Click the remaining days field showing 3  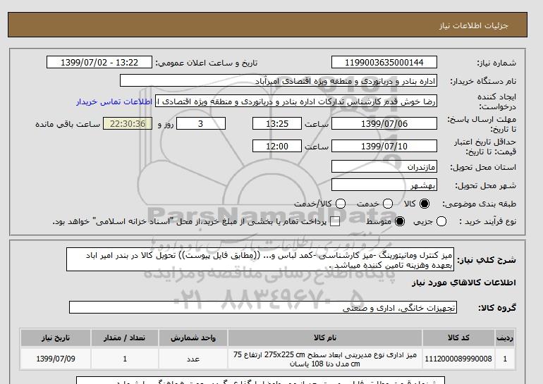pyautogui.click(x=201, y=123)
